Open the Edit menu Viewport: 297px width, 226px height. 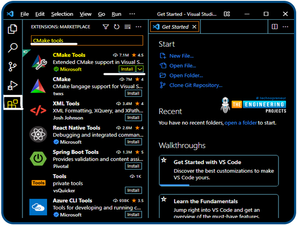click(40, 14)
